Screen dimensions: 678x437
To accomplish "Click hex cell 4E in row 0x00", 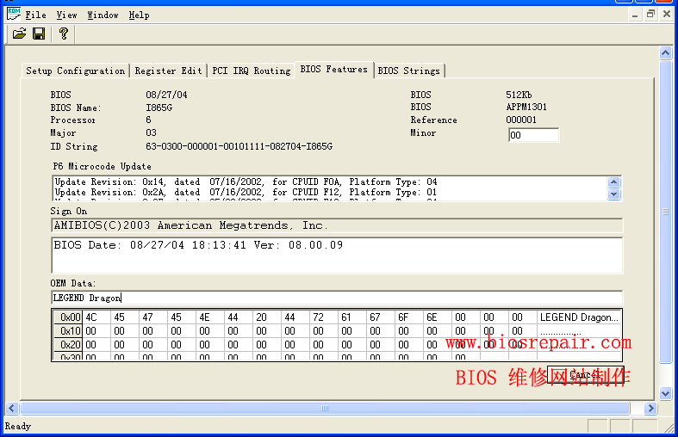I will pyautogui.click(x=210, y=317).
